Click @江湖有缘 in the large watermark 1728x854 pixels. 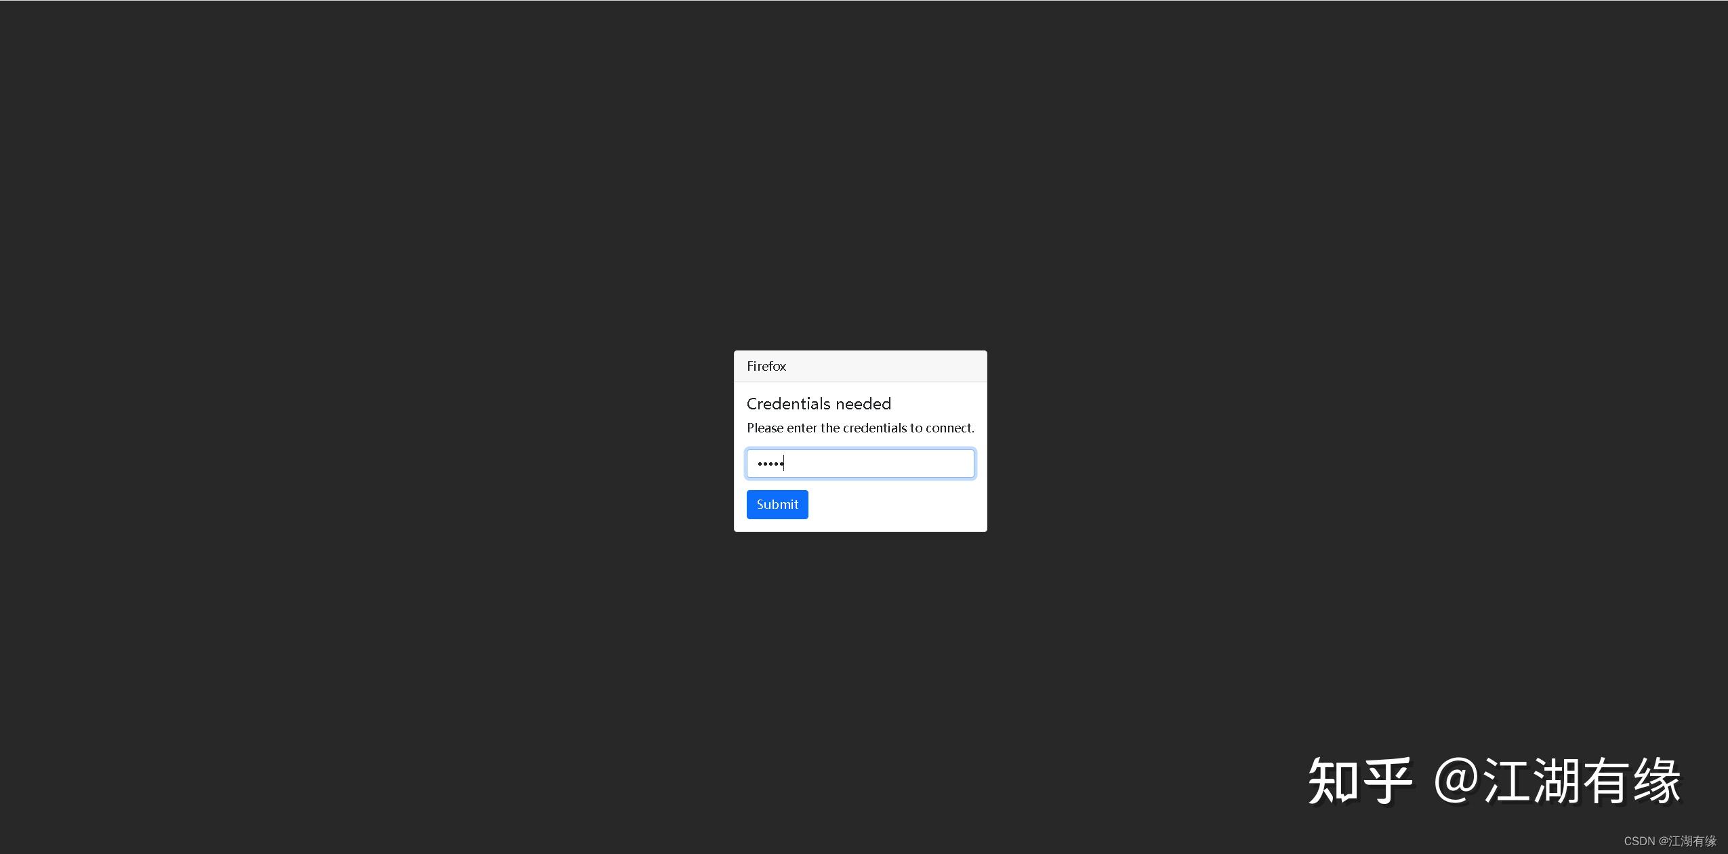[x=1559, y=781]
